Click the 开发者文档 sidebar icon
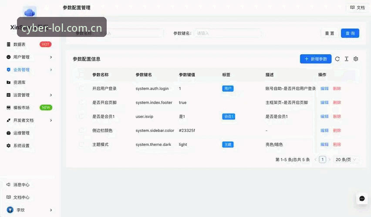Image resolution: width=371 pixels, height=217 pixels. coord(9,120)
